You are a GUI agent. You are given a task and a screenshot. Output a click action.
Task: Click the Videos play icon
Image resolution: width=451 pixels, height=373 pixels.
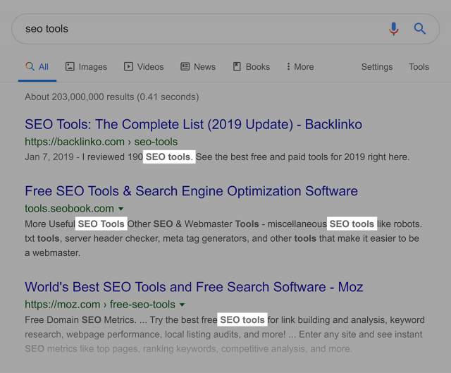128,66
